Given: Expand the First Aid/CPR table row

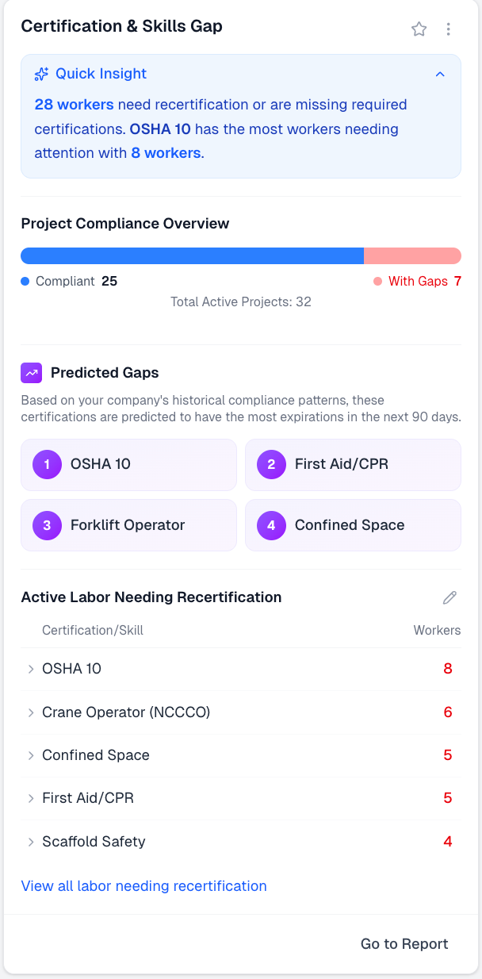Looking at the screenshot, I should [x=31, y=798].
